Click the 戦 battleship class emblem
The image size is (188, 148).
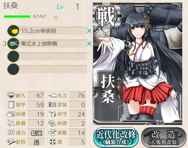[x=106, y=16]
